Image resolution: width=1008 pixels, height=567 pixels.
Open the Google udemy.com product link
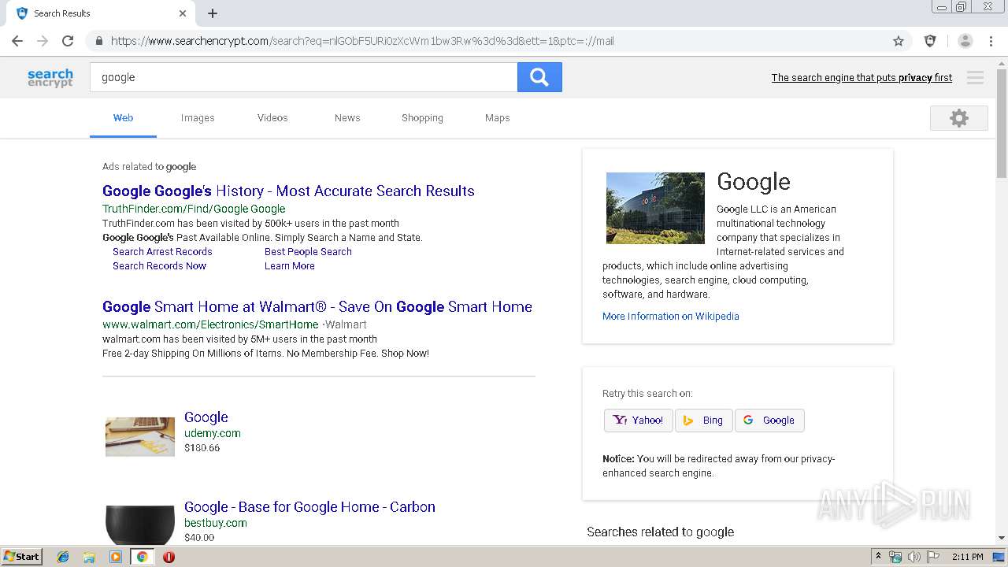point(206,417)
